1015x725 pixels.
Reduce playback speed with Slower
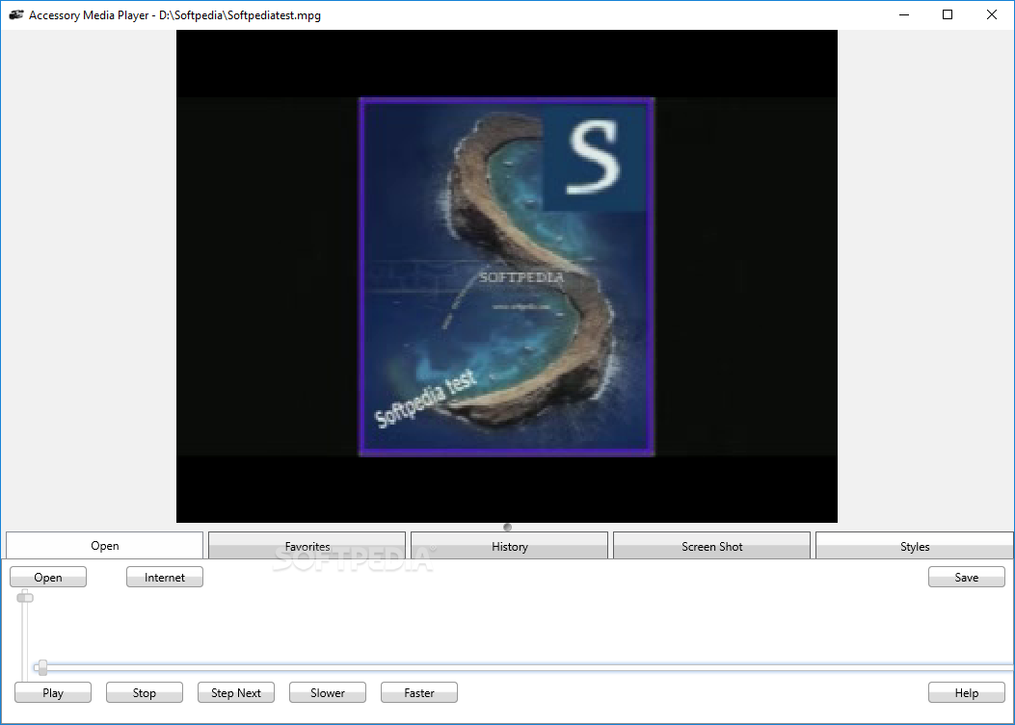(328, 692)
